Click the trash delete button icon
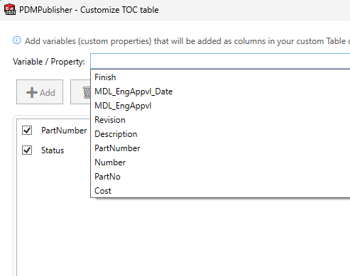The image size is (350, 276). 87,92
